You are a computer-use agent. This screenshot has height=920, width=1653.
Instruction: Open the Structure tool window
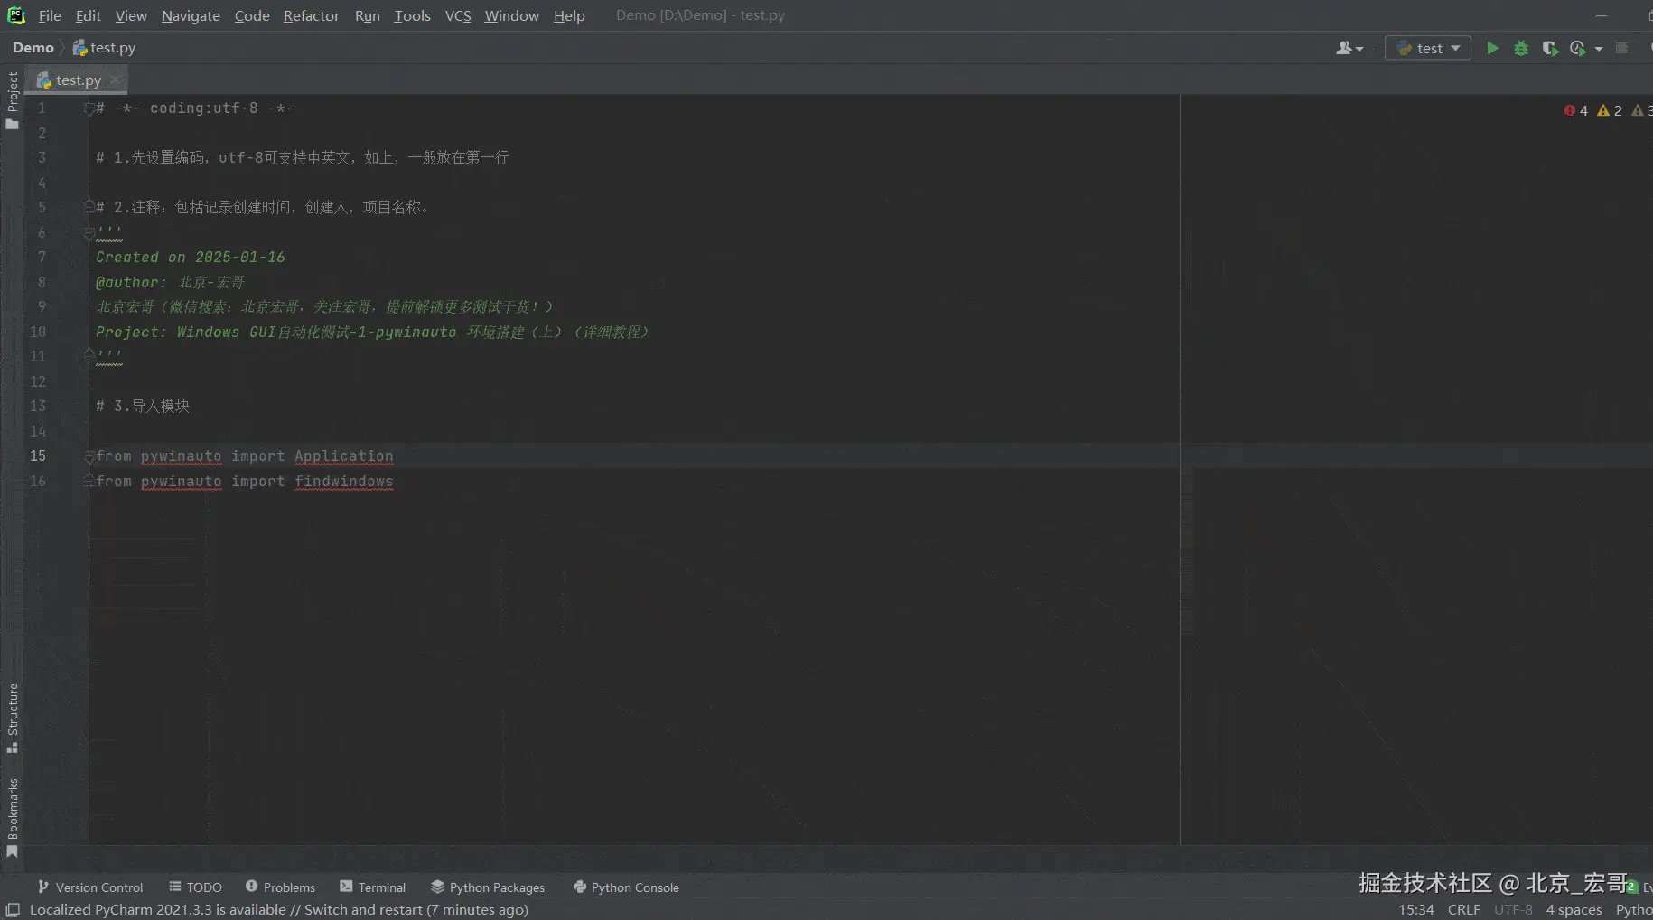[12, 718]
